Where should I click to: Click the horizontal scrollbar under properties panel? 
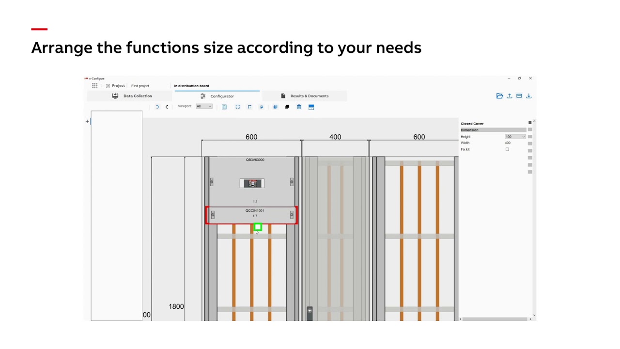tap(495, 319)
